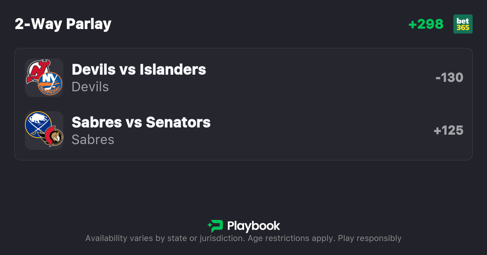Select the Devils pick label
This screenshot has height=255, width=487.
pos(90,87)
